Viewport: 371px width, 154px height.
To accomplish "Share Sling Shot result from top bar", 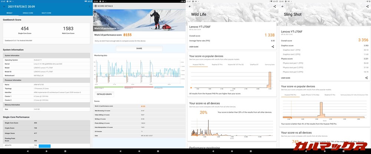I will 367,6.
